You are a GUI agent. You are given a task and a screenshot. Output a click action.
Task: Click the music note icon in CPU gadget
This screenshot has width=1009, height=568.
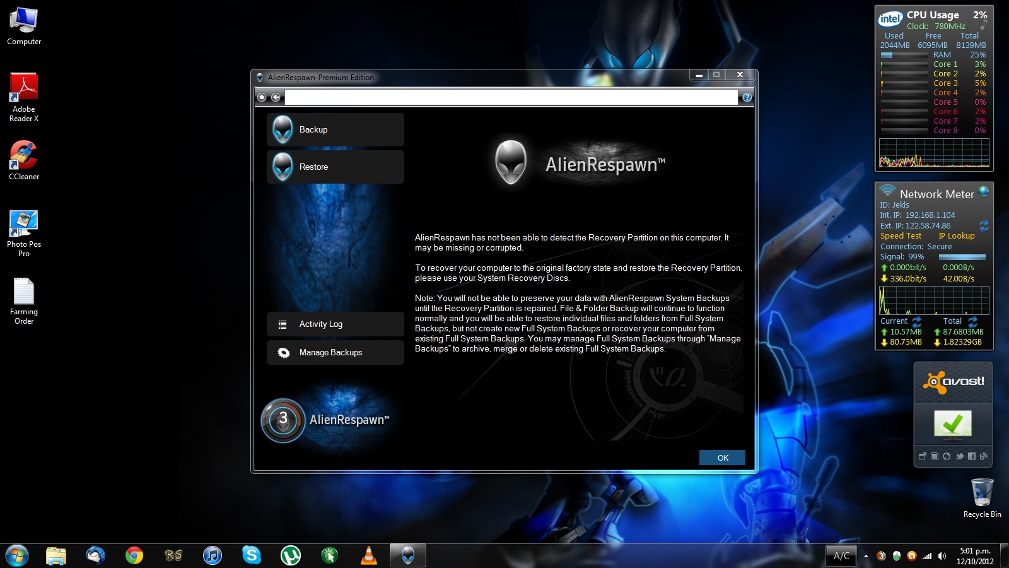pos(983,25)
